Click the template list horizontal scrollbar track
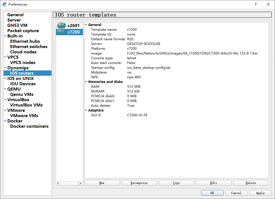The width and height of the screenshot is (275, 199). tap(69, 183)
